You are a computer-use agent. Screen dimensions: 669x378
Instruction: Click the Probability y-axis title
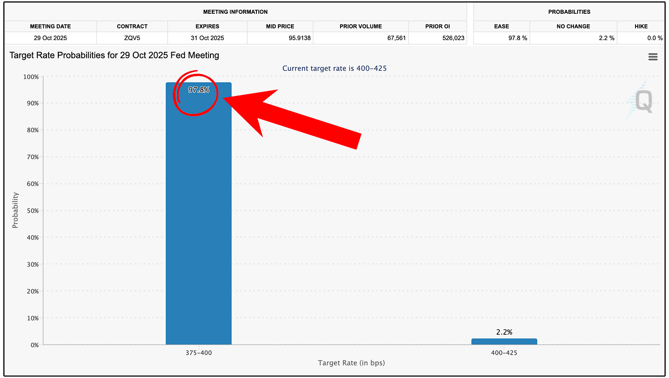click(x=15, y=210)
